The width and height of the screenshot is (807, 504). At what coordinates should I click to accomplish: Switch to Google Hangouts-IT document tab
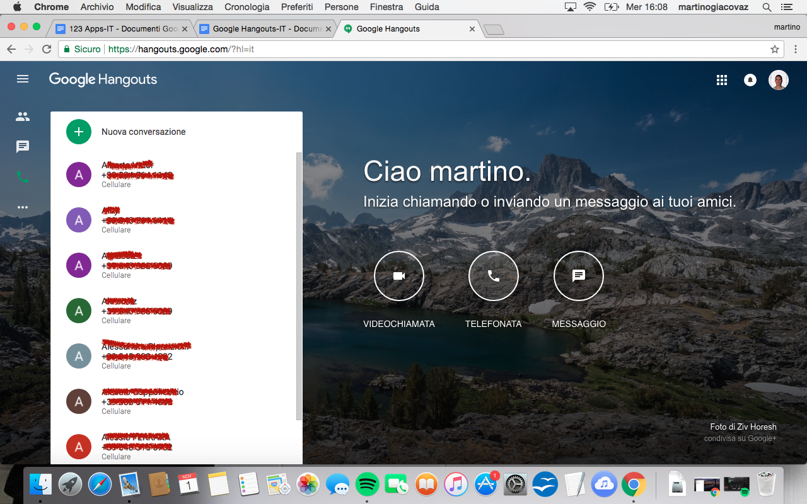(x=265, y=28)
